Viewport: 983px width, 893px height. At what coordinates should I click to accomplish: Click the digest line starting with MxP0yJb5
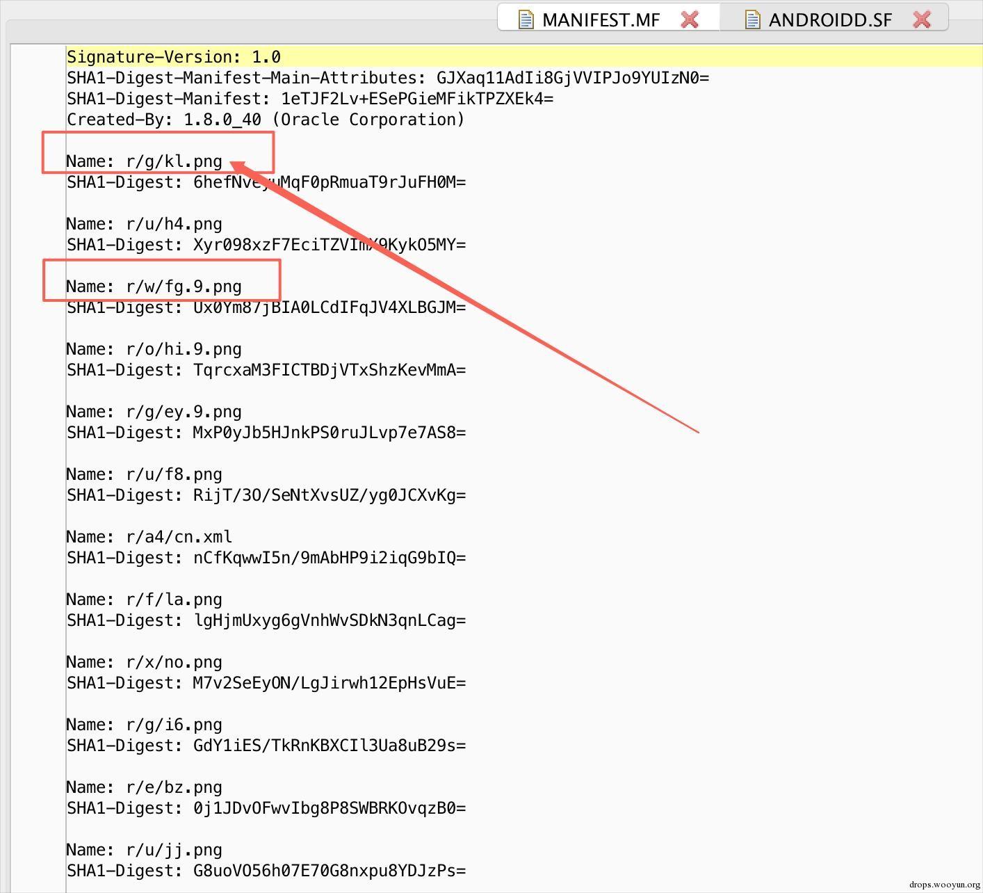pyautogui.click(x=266, y=433)
